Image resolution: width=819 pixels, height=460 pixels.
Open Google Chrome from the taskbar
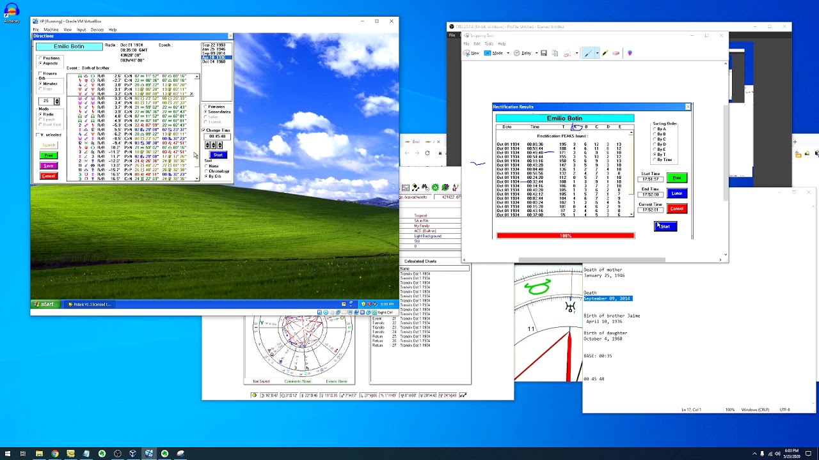[55, 454]
